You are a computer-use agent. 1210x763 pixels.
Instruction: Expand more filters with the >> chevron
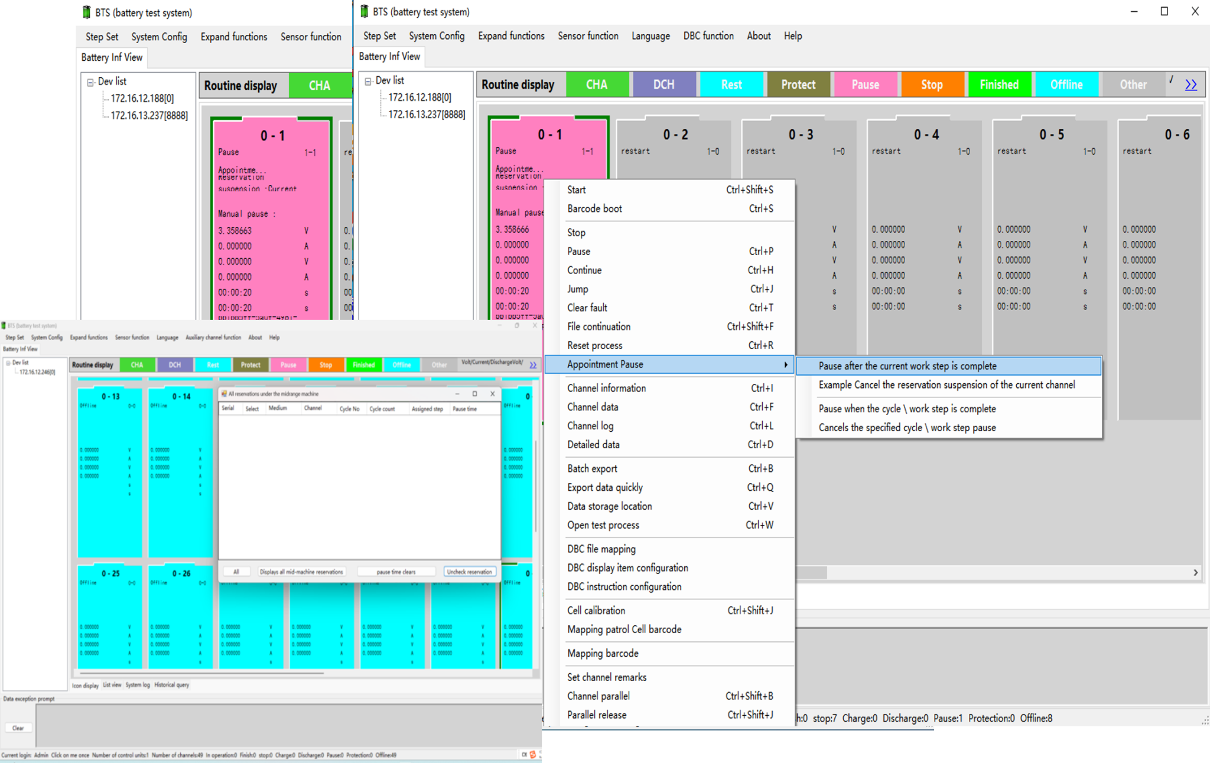(x=1191, y=84)
